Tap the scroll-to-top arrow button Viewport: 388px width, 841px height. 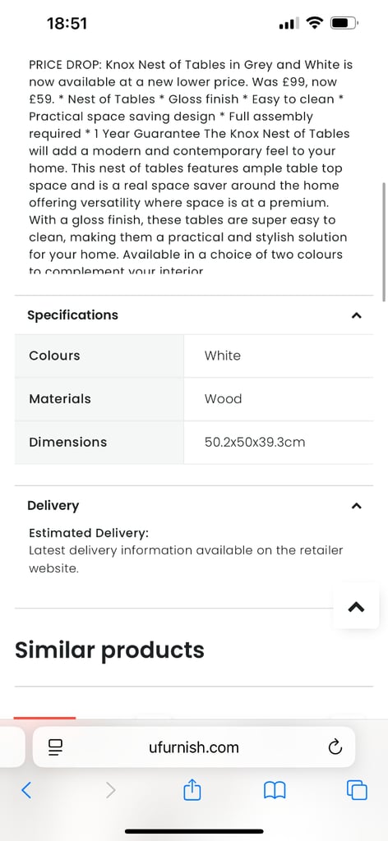click(356, 607)
